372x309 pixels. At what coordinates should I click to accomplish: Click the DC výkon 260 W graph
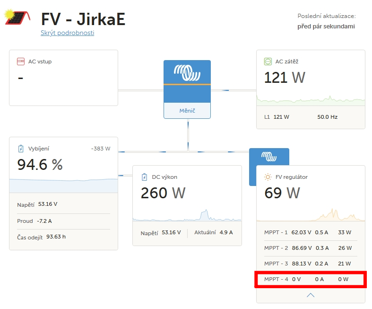(x=187, y=215)
